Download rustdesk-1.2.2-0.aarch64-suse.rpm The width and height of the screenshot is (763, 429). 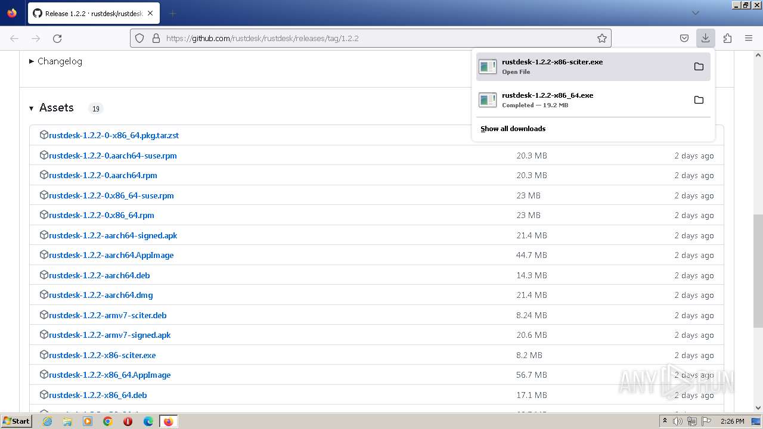tap(113, 156)
